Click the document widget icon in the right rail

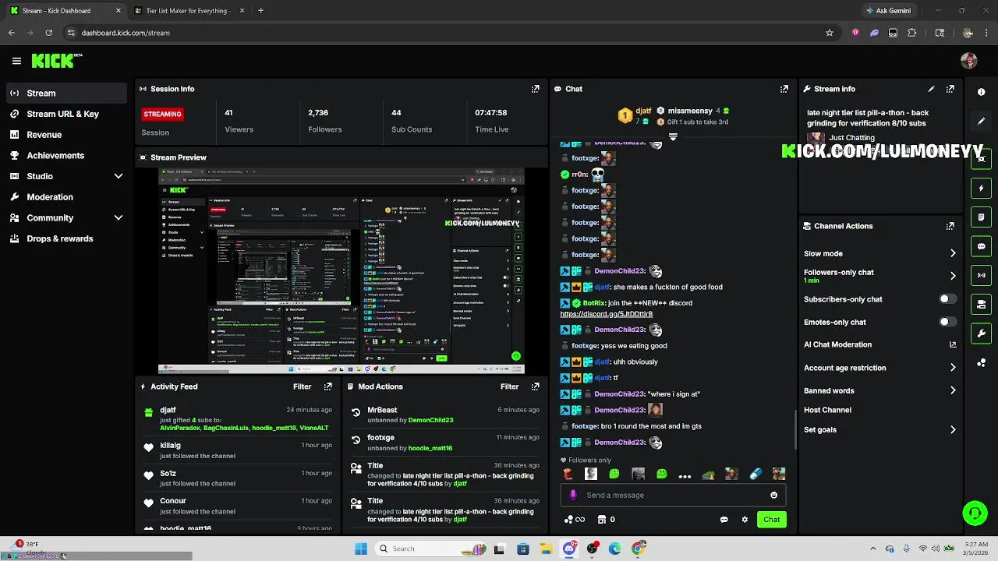pos(981,217)
